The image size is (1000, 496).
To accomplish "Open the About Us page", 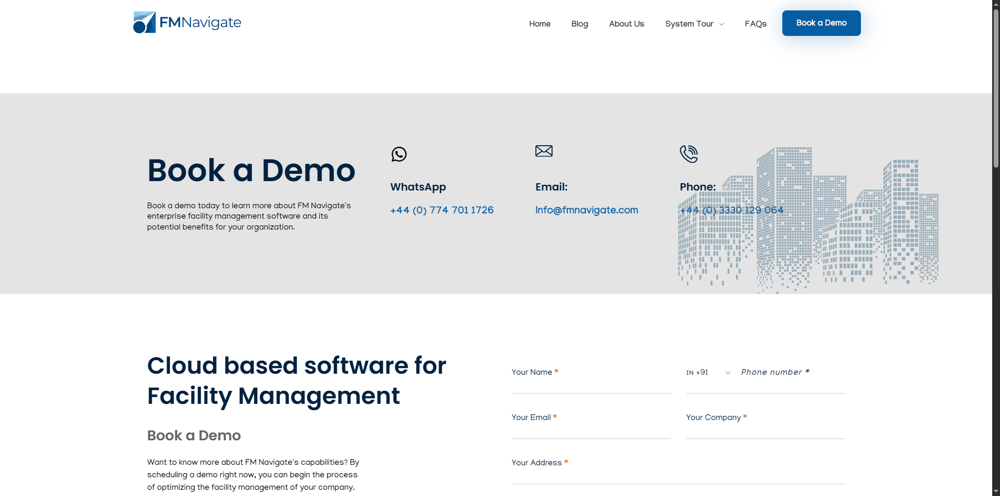I will [x=626, y=24].
